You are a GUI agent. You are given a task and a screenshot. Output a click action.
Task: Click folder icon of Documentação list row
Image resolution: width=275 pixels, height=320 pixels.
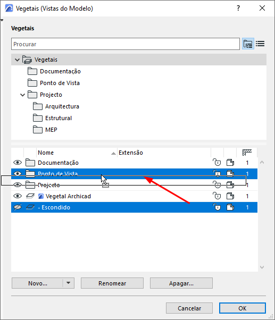click(30, 163)
